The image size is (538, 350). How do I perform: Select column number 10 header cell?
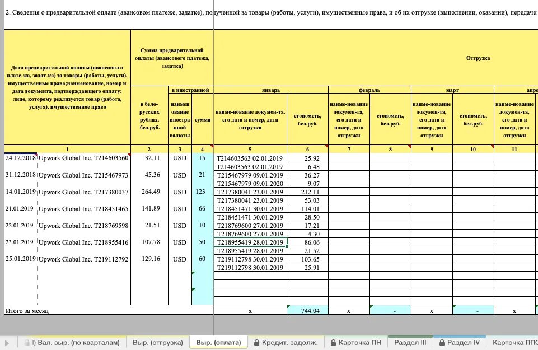[x=473, y=150]
